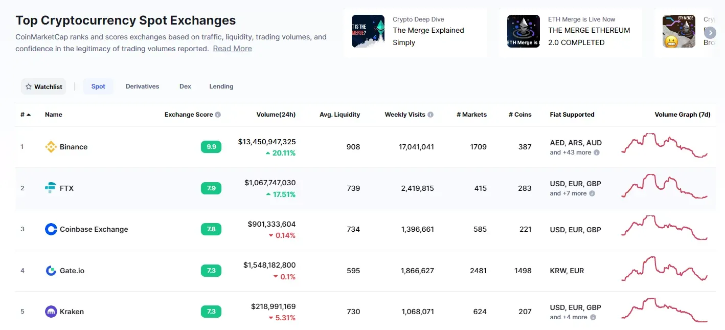
Task: Switch to the Dex tab
Action: click(x=185, y=86)
